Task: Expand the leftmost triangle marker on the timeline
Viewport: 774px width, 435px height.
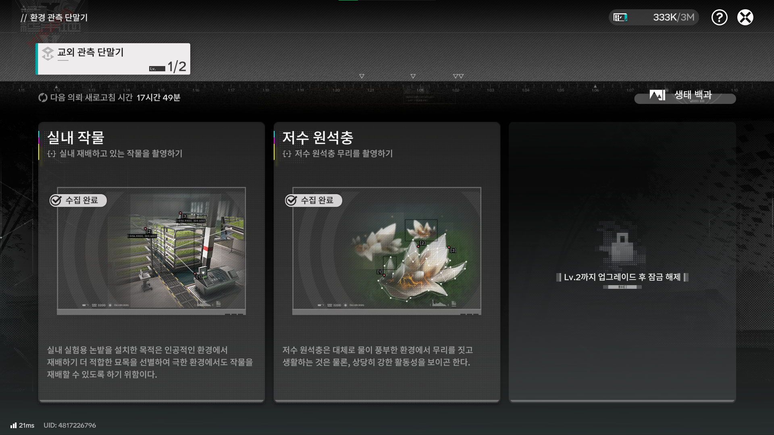Action: [362, 76]
